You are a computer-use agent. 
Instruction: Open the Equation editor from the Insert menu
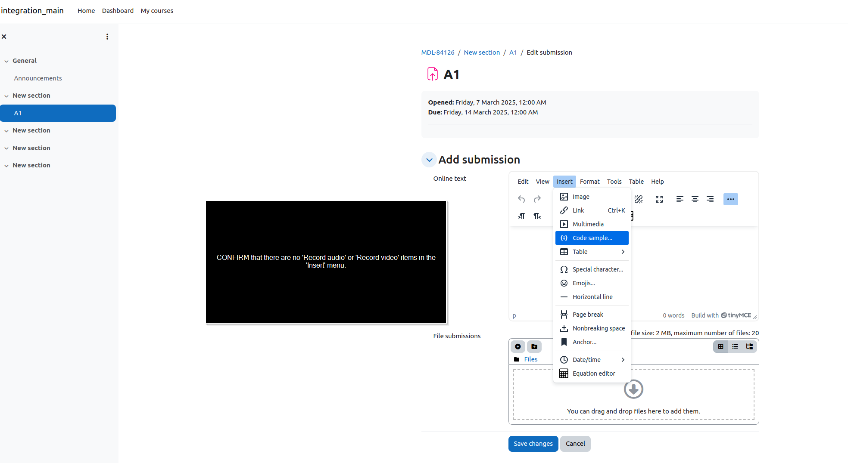[592, 373]
